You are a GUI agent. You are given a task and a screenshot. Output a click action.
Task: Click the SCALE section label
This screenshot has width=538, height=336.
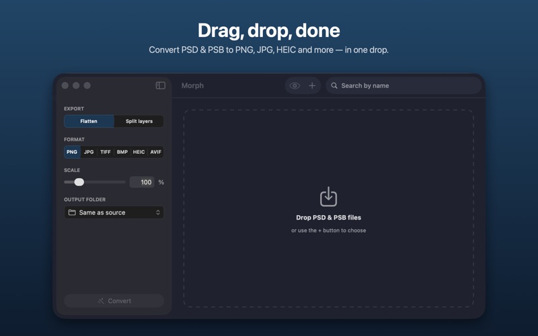(72, 170)
